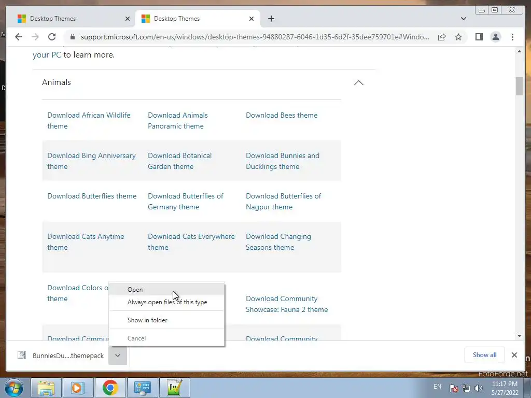Close the downloads bar
This screenshot has height=398, width=531.
coord(514,355)
